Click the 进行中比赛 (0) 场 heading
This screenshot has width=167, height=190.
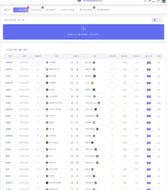(x=14, y=20)
